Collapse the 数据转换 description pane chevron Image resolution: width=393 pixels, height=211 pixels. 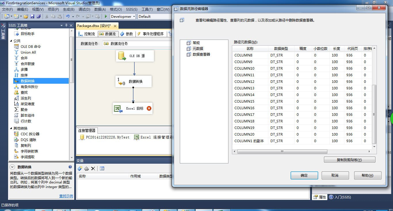click(x=12, y=167)
